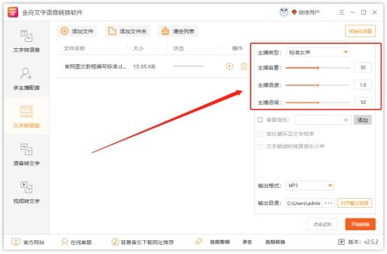Click the 开始转换 button

pyautogui.click(x=360, y=224)
